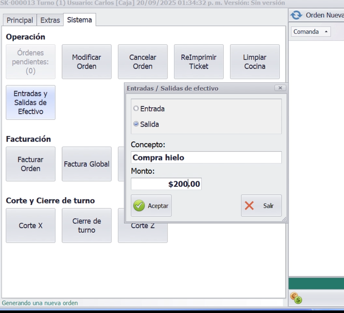The width and height of the screenshot is (344, 313).
Task: Expand the Comanda dropdown
Action: (x=311, y=32)
